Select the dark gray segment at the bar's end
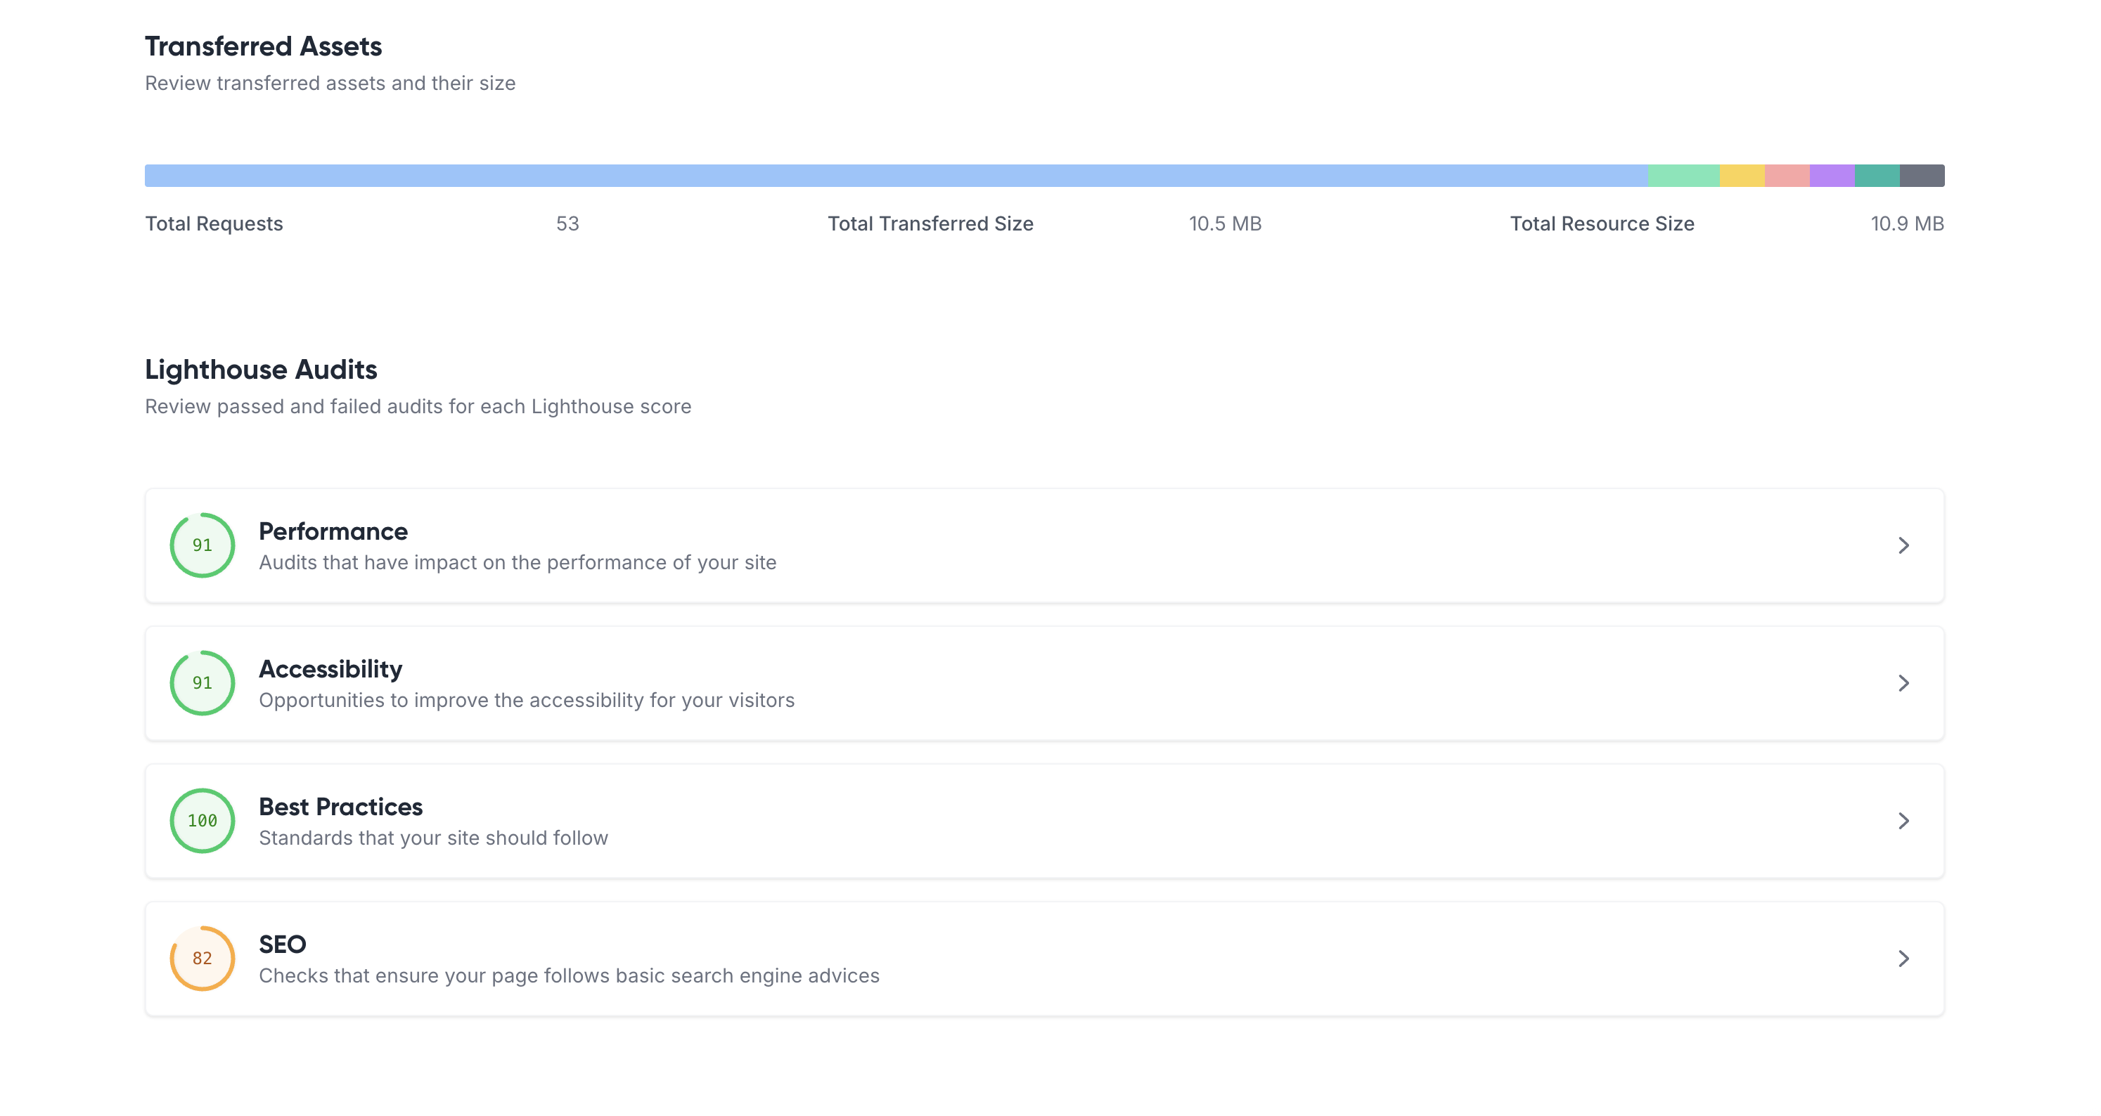 pyautogui.click(x=1922, y=175)
